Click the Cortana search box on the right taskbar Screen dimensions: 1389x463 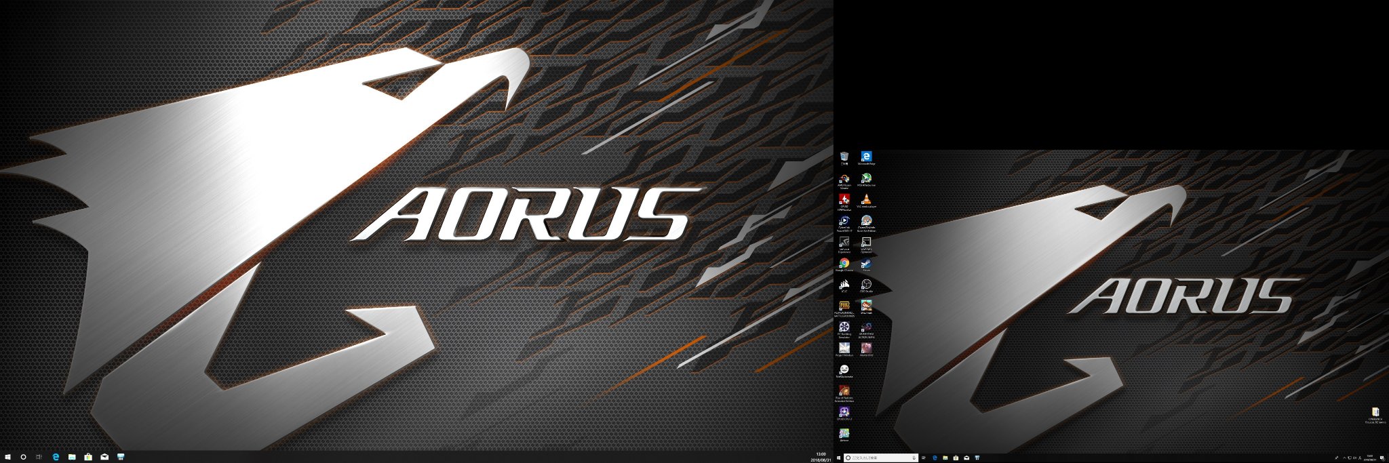pyautogui.click(x=881, y=458)
